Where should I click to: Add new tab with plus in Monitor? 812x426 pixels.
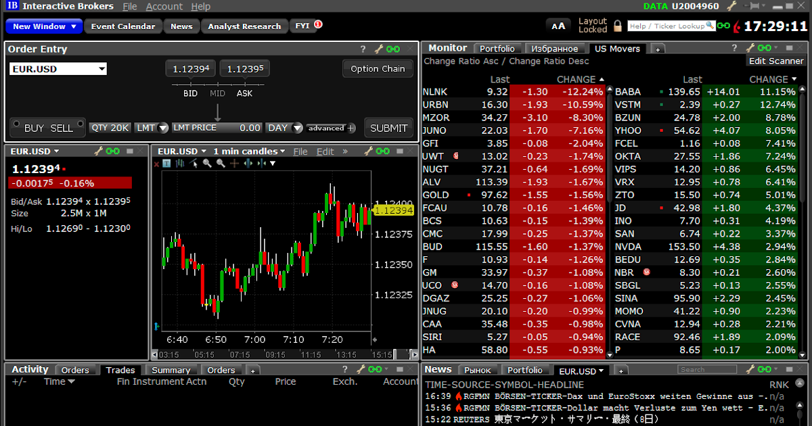[x=657, y=49]
